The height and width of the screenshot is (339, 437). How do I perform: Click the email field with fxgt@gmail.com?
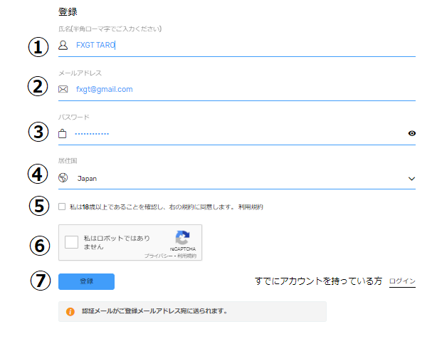pyautogui.click(x=235, y=90)
